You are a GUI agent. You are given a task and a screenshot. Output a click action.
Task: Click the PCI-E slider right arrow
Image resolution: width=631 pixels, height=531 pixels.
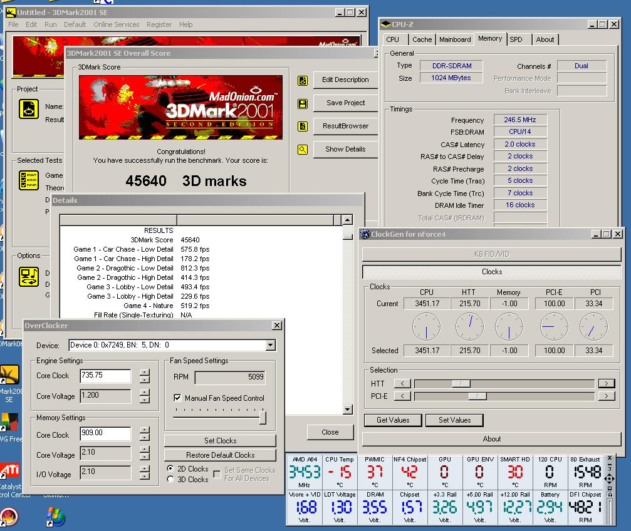[x=607, y=396]
